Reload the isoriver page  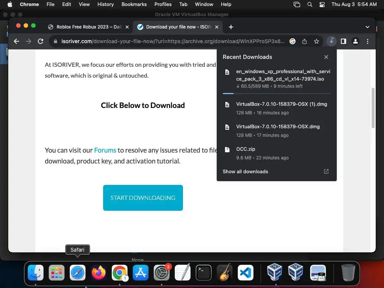click(40, 41)
